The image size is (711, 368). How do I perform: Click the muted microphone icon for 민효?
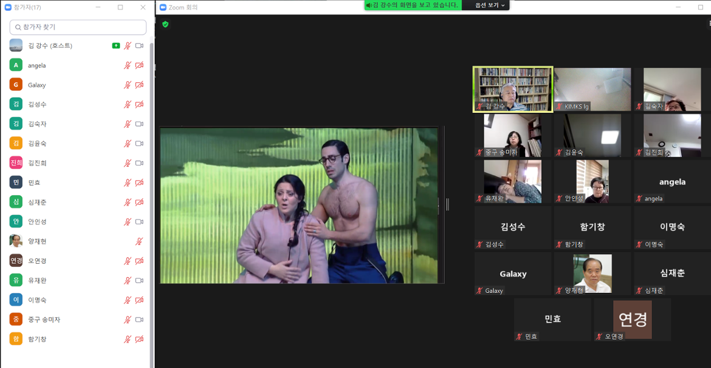[x=128, y=182]
